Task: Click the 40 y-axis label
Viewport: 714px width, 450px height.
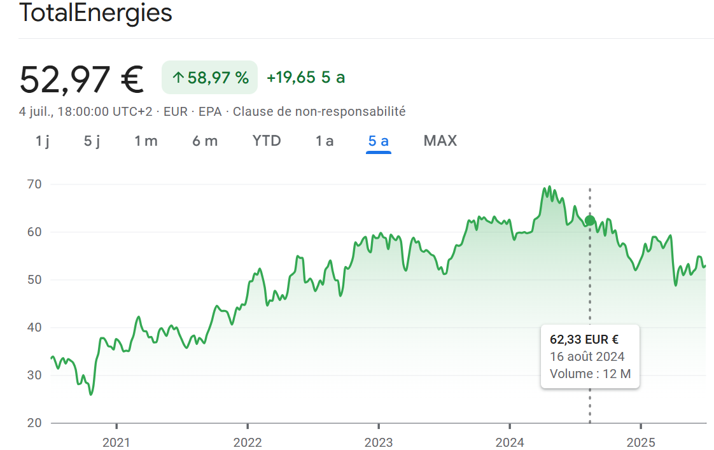Action: [34, 328]
